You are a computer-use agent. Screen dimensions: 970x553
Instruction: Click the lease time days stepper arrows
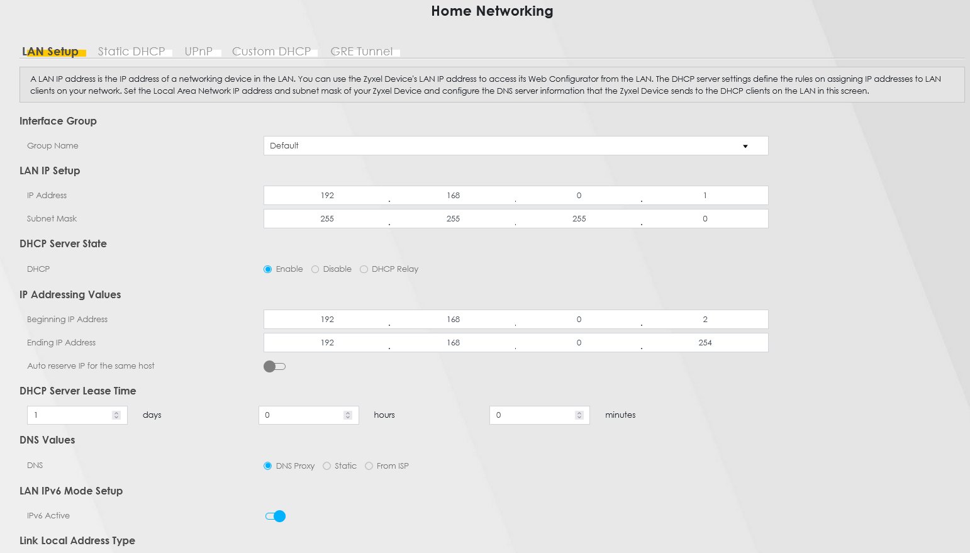click(116, 415)
